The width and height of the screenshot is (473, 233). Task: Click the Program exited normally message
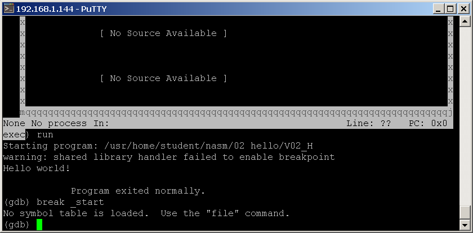tap(138, 191)
